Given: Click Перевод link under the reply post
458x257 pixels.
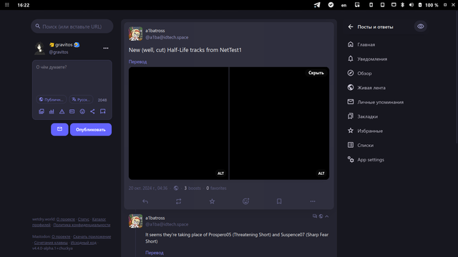Looking at the screenshot, I should pos(155,253).
